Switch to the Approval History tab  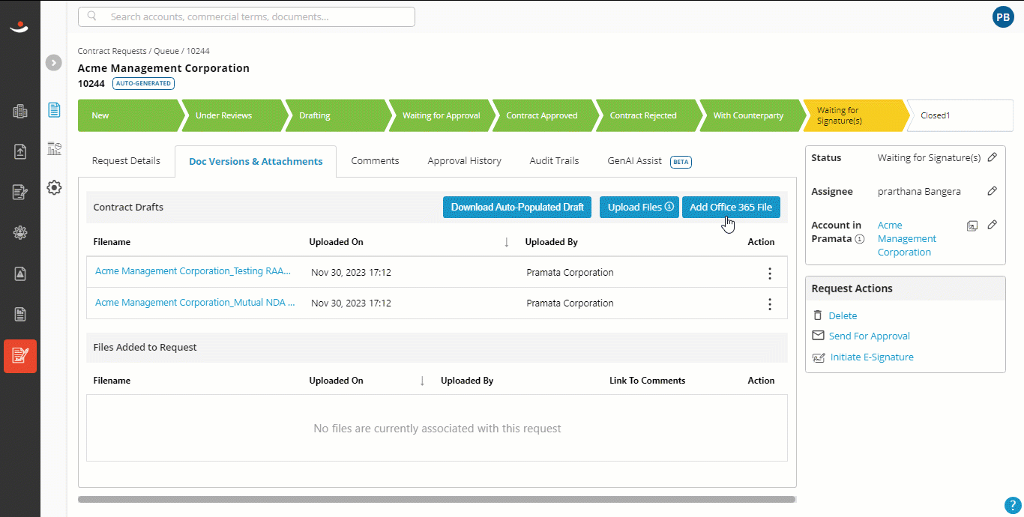[465, 161]
